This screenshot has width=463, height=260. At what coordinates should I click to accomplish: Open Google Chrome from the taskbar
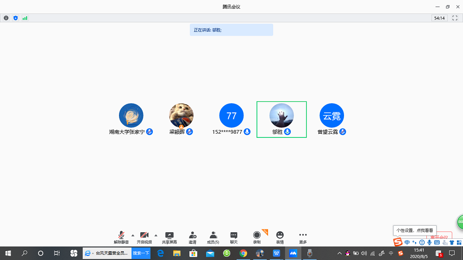tap(243, 253)
